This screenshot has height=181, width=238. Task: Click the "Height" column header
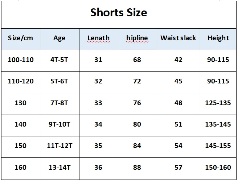tap(218, 38)
